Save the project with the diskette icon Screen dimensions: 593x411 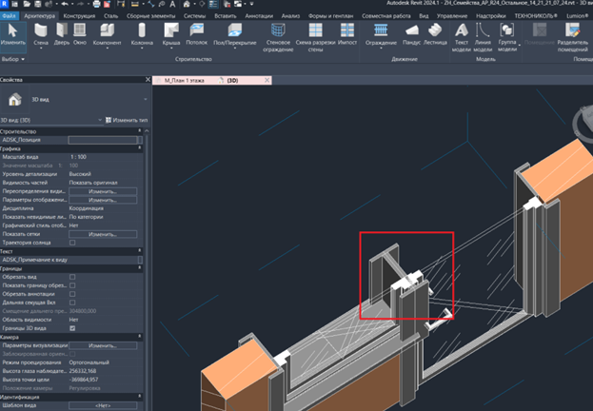[x=38, y=4]
